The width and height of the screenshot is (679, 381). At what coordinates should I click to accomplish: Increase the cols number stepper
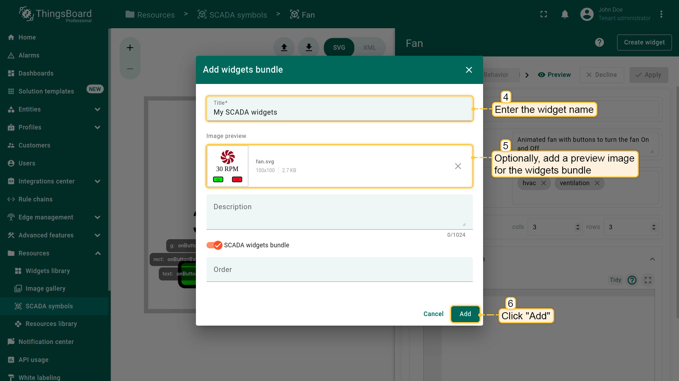[578, 225]
